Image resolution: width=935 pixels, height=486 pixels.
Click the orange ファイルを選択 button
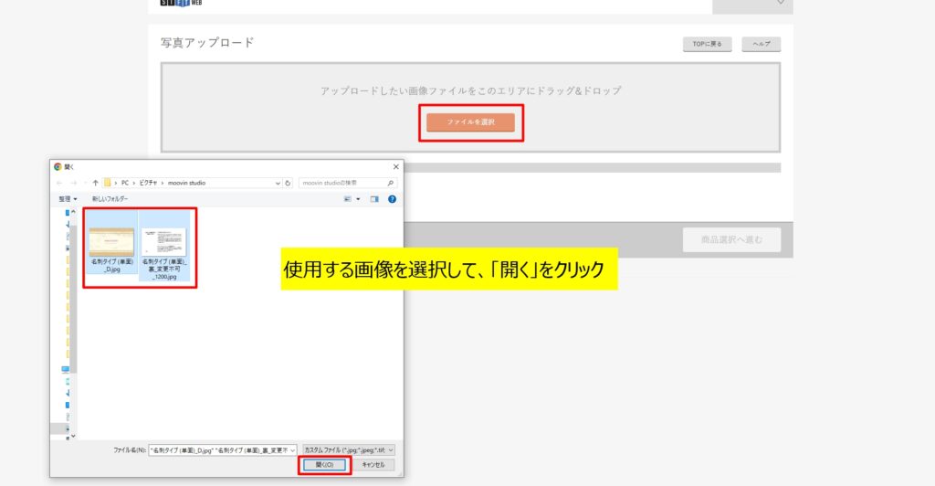click(470, 121)
